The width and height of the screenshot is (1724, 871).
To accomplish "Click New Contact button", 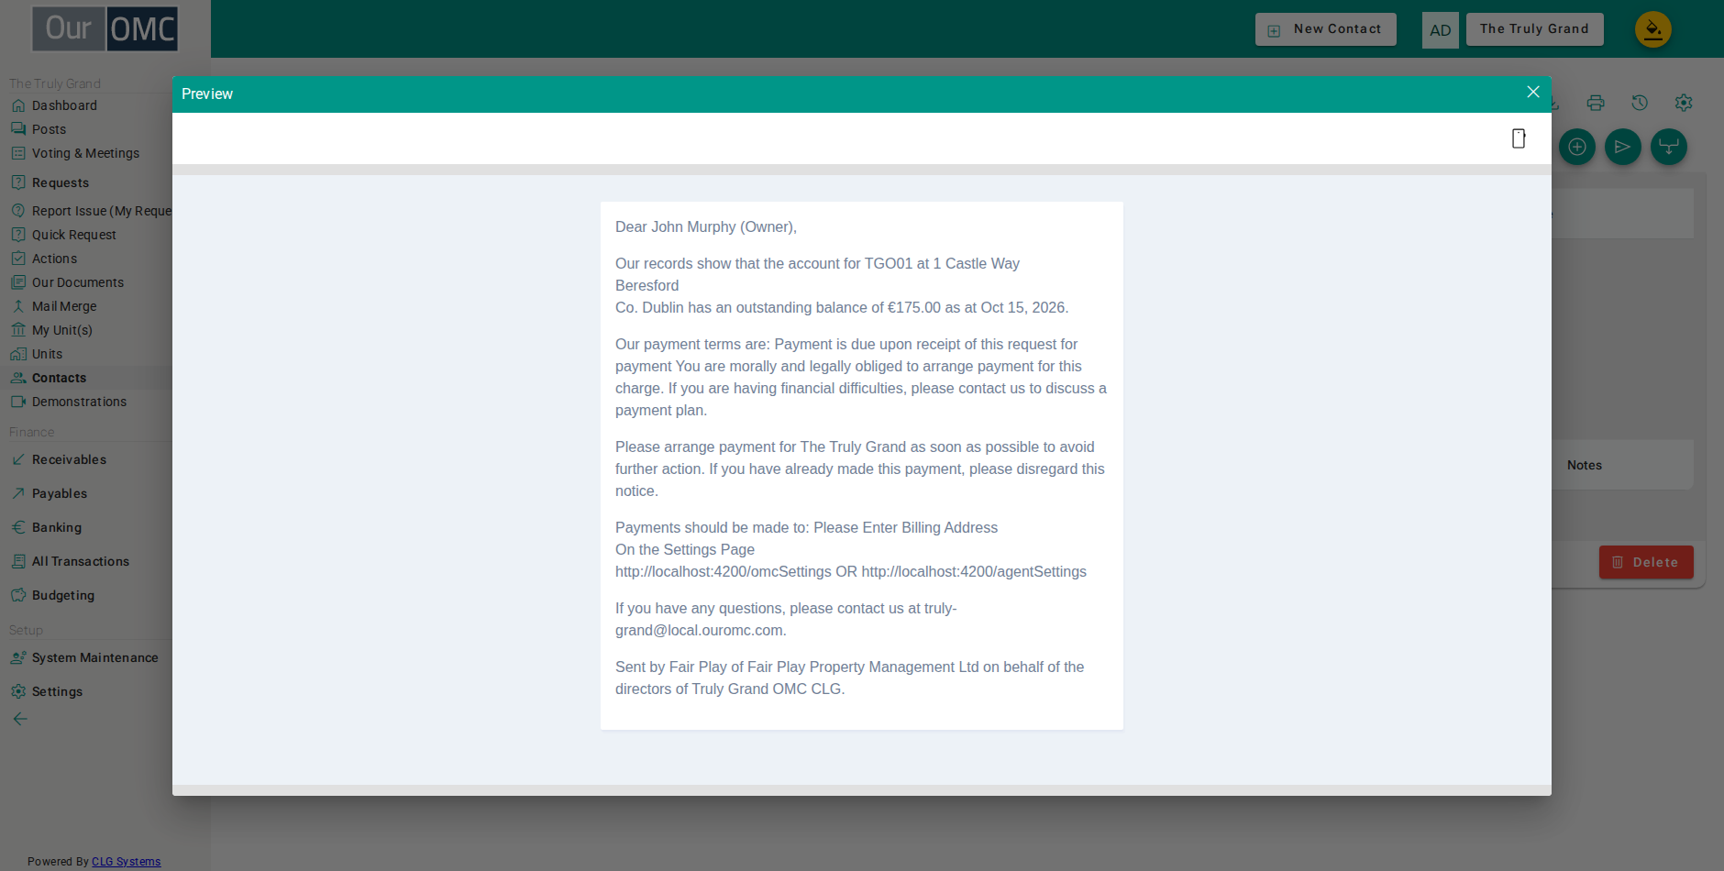I will tap(1325, 29).
